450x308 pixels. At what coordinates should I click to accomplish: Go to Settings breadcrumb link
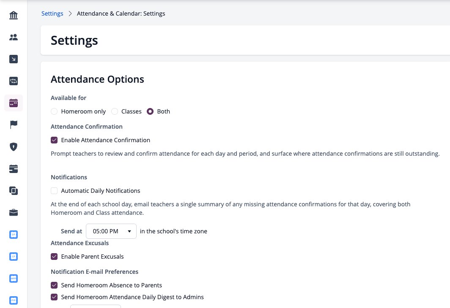point(52,14)
